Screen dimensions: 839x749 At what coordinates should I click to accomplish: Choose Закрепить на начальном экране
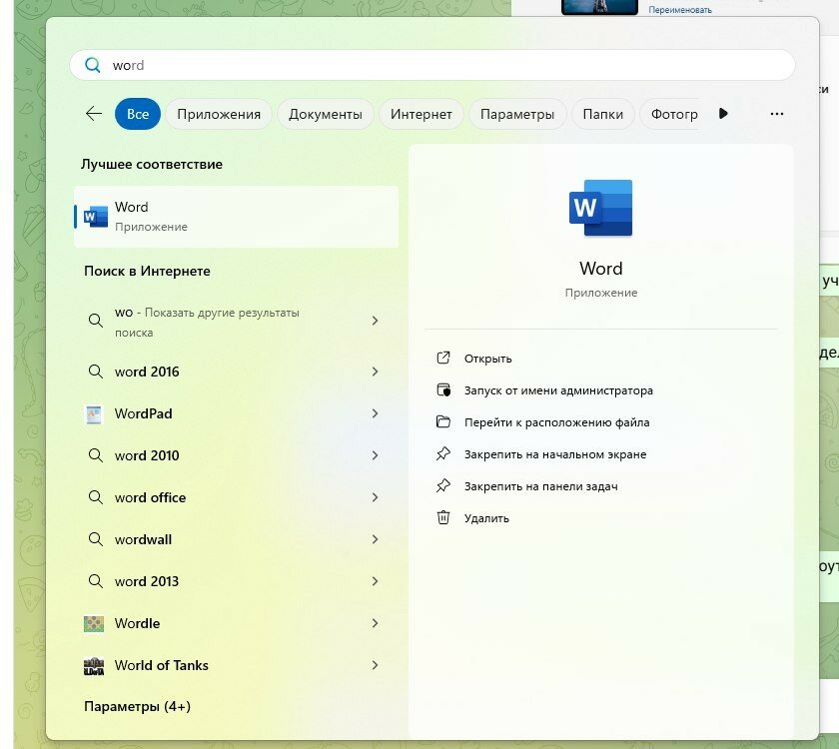click(555, 454)
